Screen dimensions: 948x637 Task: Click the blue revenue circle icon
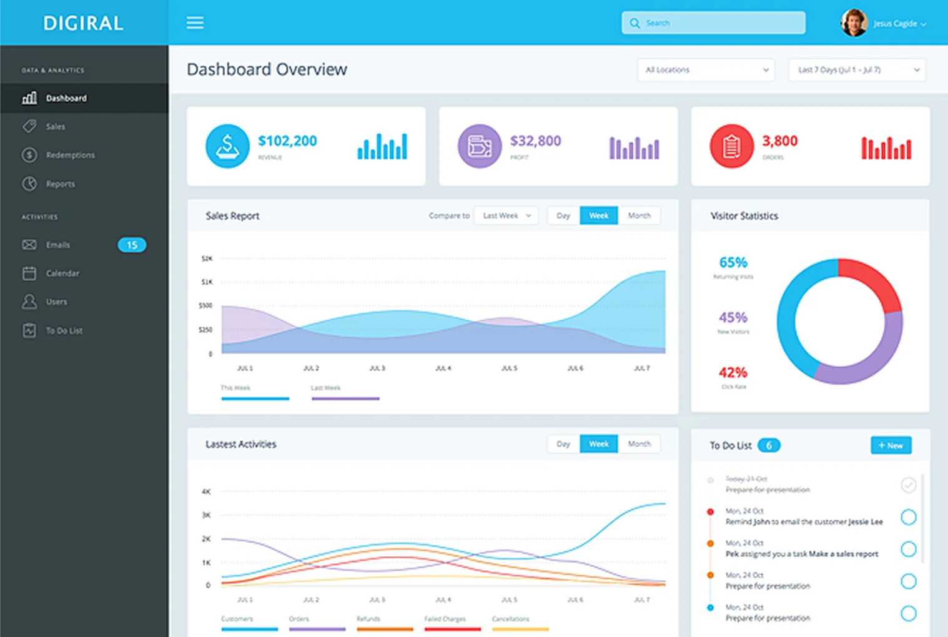(227, 146)
